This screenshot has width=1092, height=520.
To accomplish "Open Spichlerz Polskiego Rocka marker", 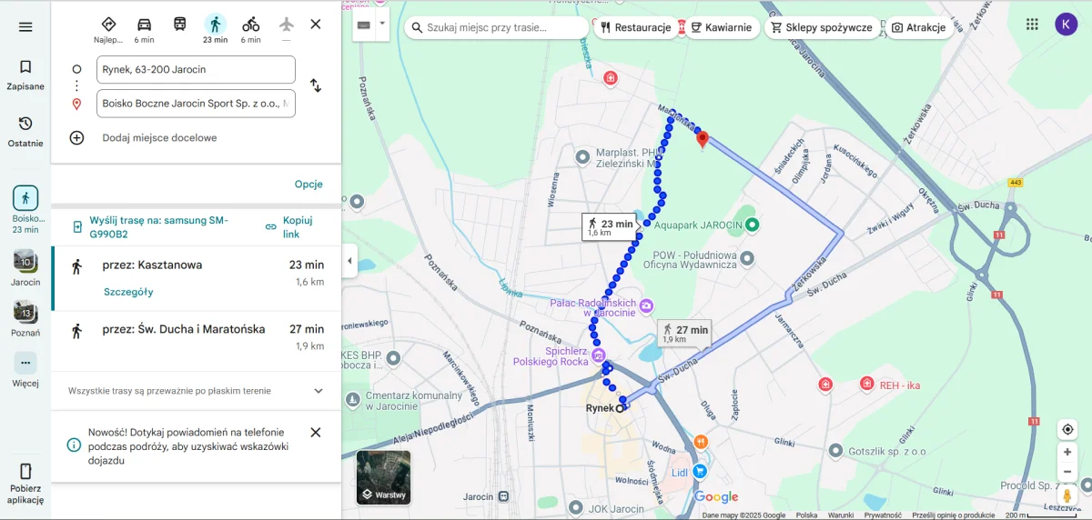I will coord(598,354).
